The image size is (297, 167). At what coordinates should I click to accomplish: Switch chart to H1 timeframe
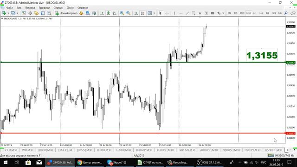[x=255, y=13]
